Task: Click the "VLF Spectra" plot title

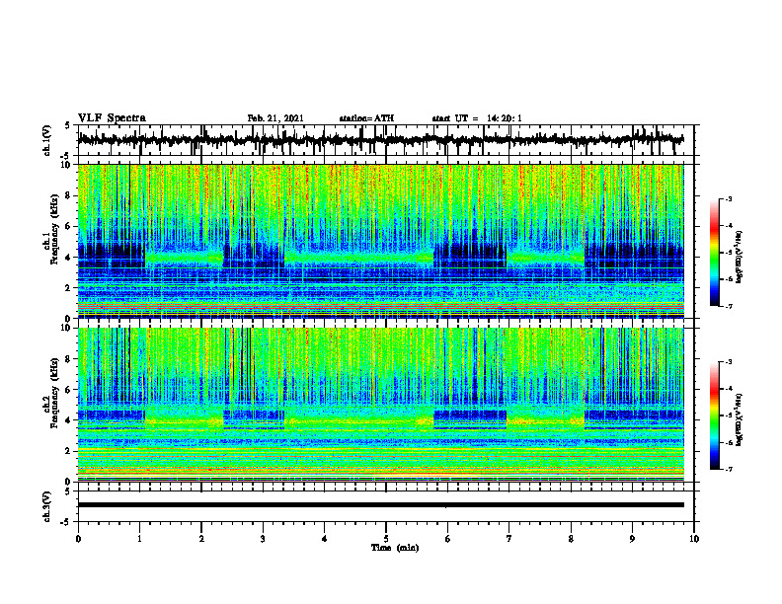Action: (112, 118)
